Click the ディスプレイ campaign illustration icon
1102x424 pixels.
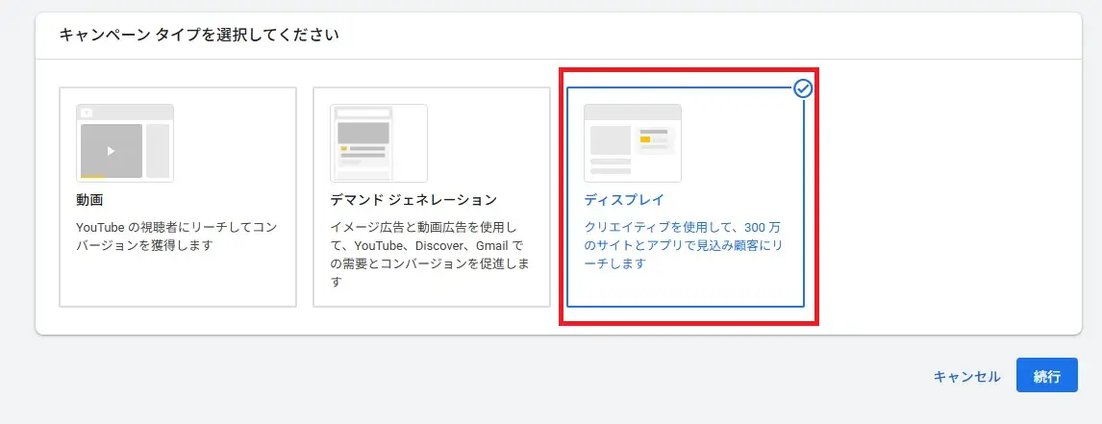tap(632, 143)
